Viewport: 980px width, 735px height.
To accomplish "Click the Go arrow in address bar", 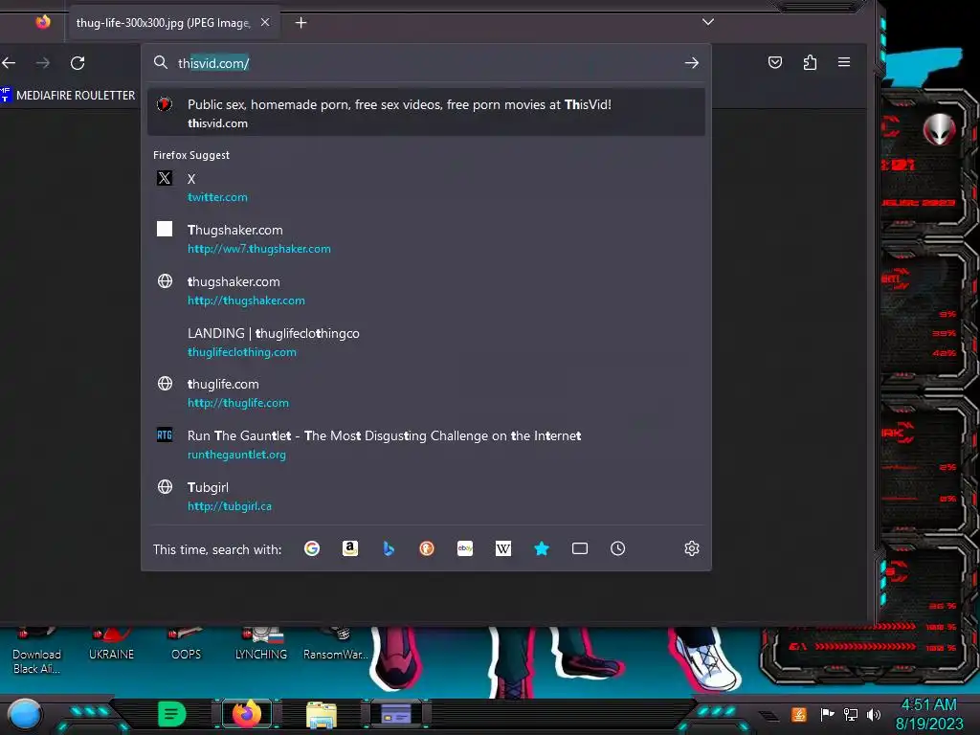I will tap(691, 62).
